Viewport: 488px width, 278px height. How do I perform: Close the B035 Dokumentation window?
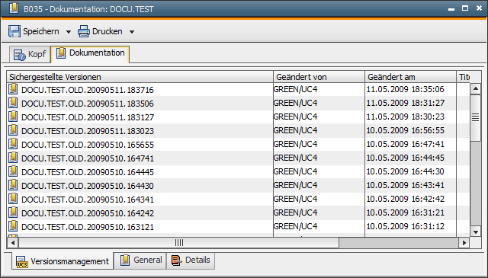pos(479,8)
